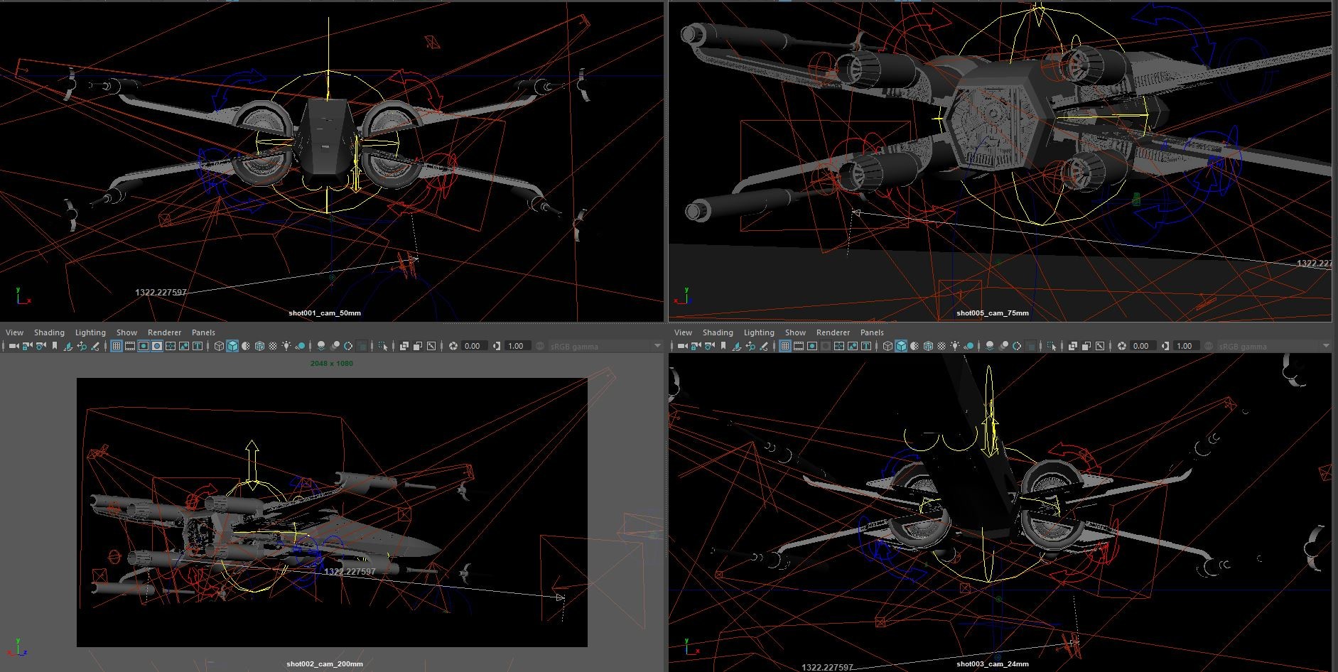Switch to wireframe display mode icon

[x=218, y=346]
